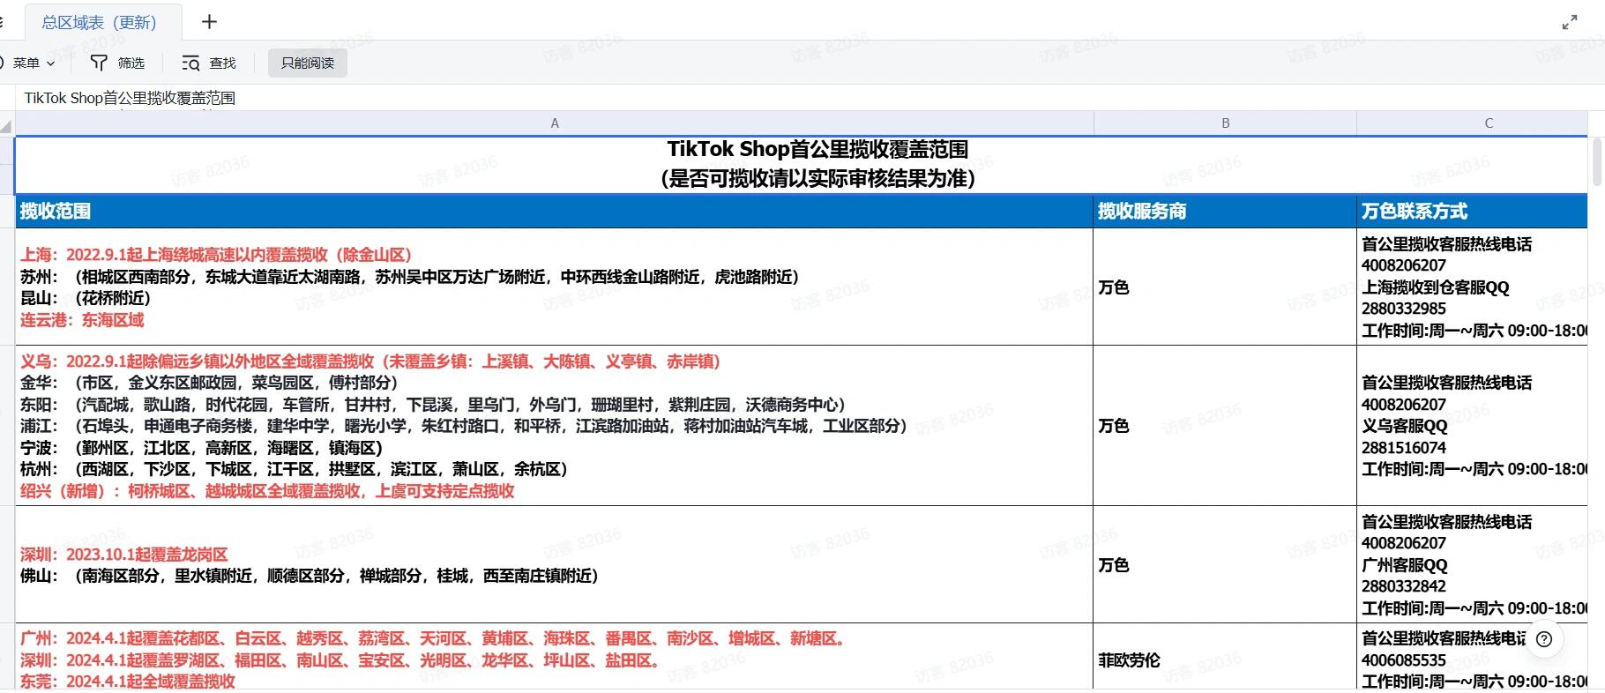Click the vertical scrollbar thumb

[1596, 160]
